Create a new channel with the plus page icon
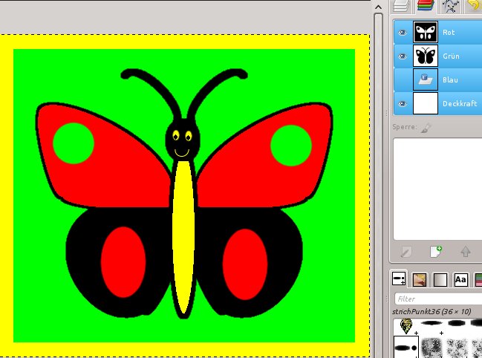482x358 pixels. [436, 252]
